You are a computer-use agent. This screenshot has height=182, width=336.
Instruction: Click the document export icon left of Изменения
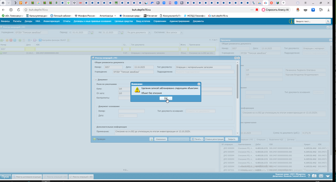151,139
